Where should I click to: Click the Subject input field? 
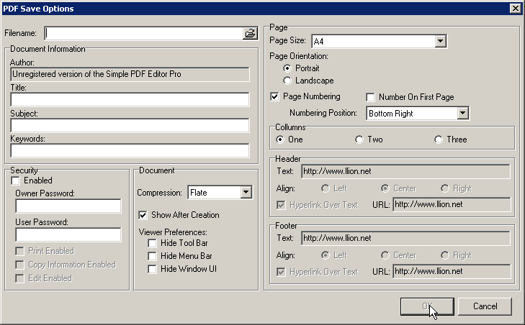(130, 125)
